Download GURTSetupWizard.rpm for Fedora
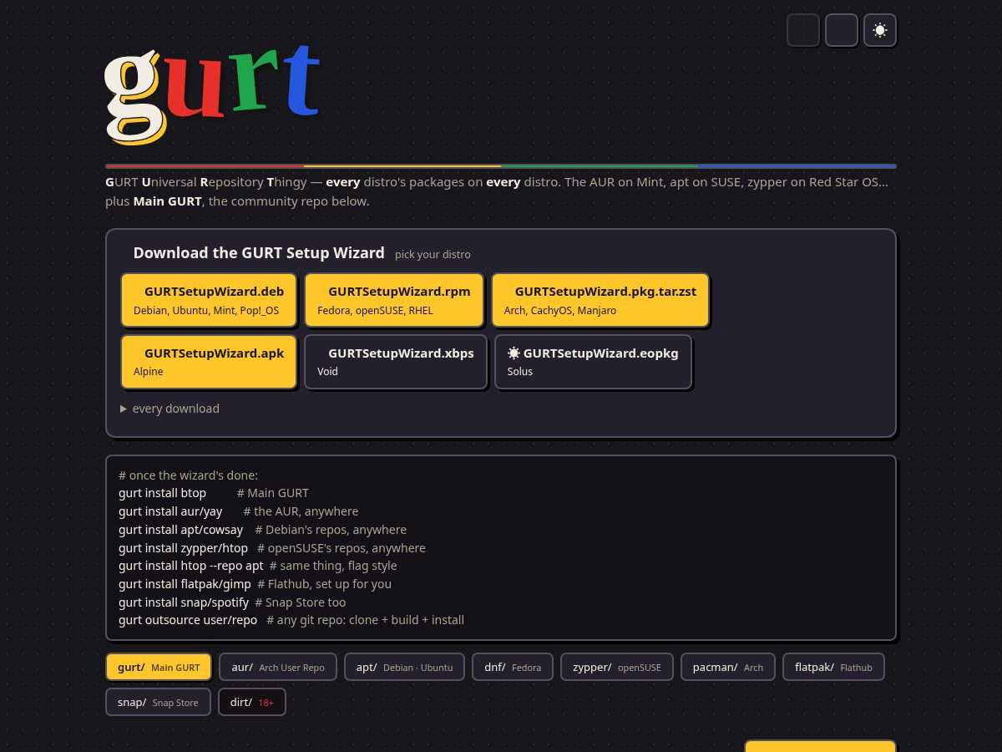 point(394,300)
